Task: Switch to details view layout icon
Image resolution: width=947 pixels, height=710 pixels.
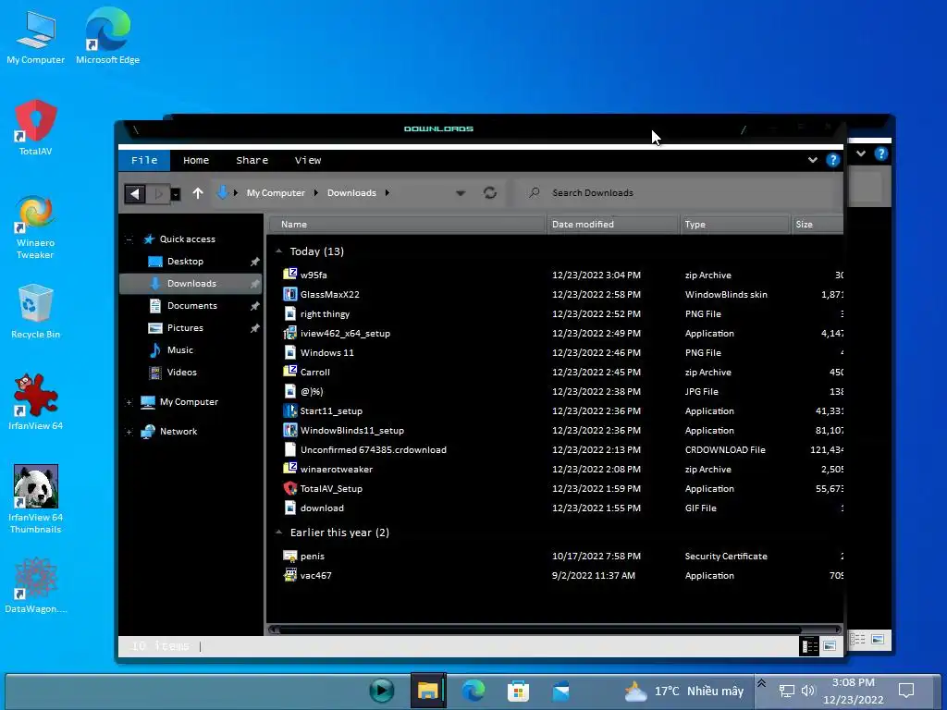Action: 809,646
